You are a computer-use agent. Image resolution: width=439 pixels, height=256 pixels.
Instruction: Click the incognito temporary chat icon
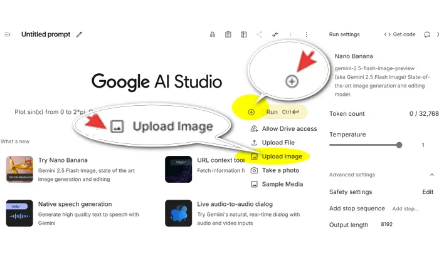tap(213, 34)
